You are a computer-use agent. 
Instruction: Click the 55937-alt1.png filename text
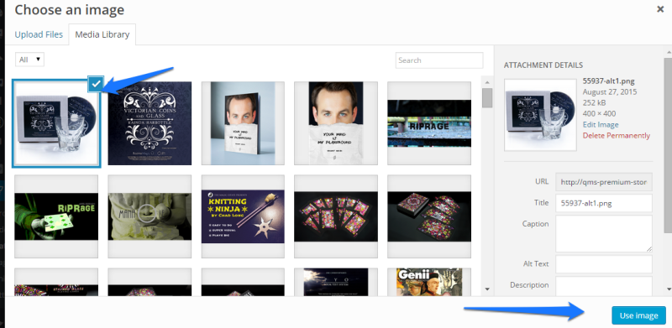click(x=608, y=81)
